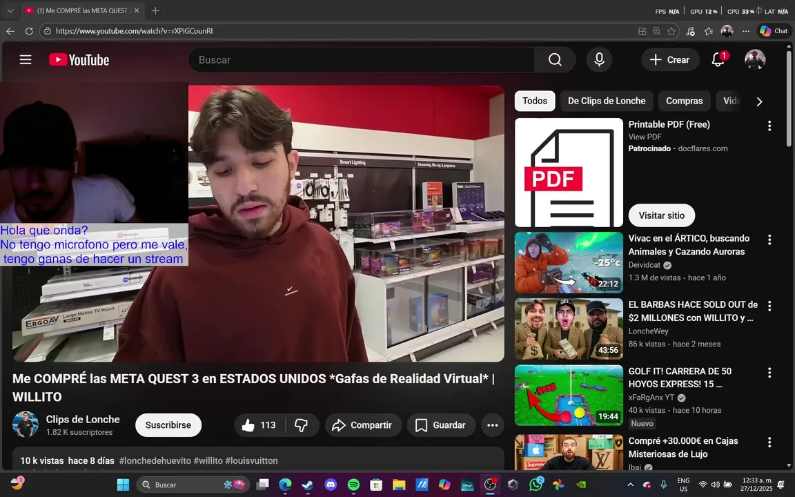The width and height of the screenshot is (795, 497).
Task: Start voice search with the microphone
Action: [x=599, y=60]
